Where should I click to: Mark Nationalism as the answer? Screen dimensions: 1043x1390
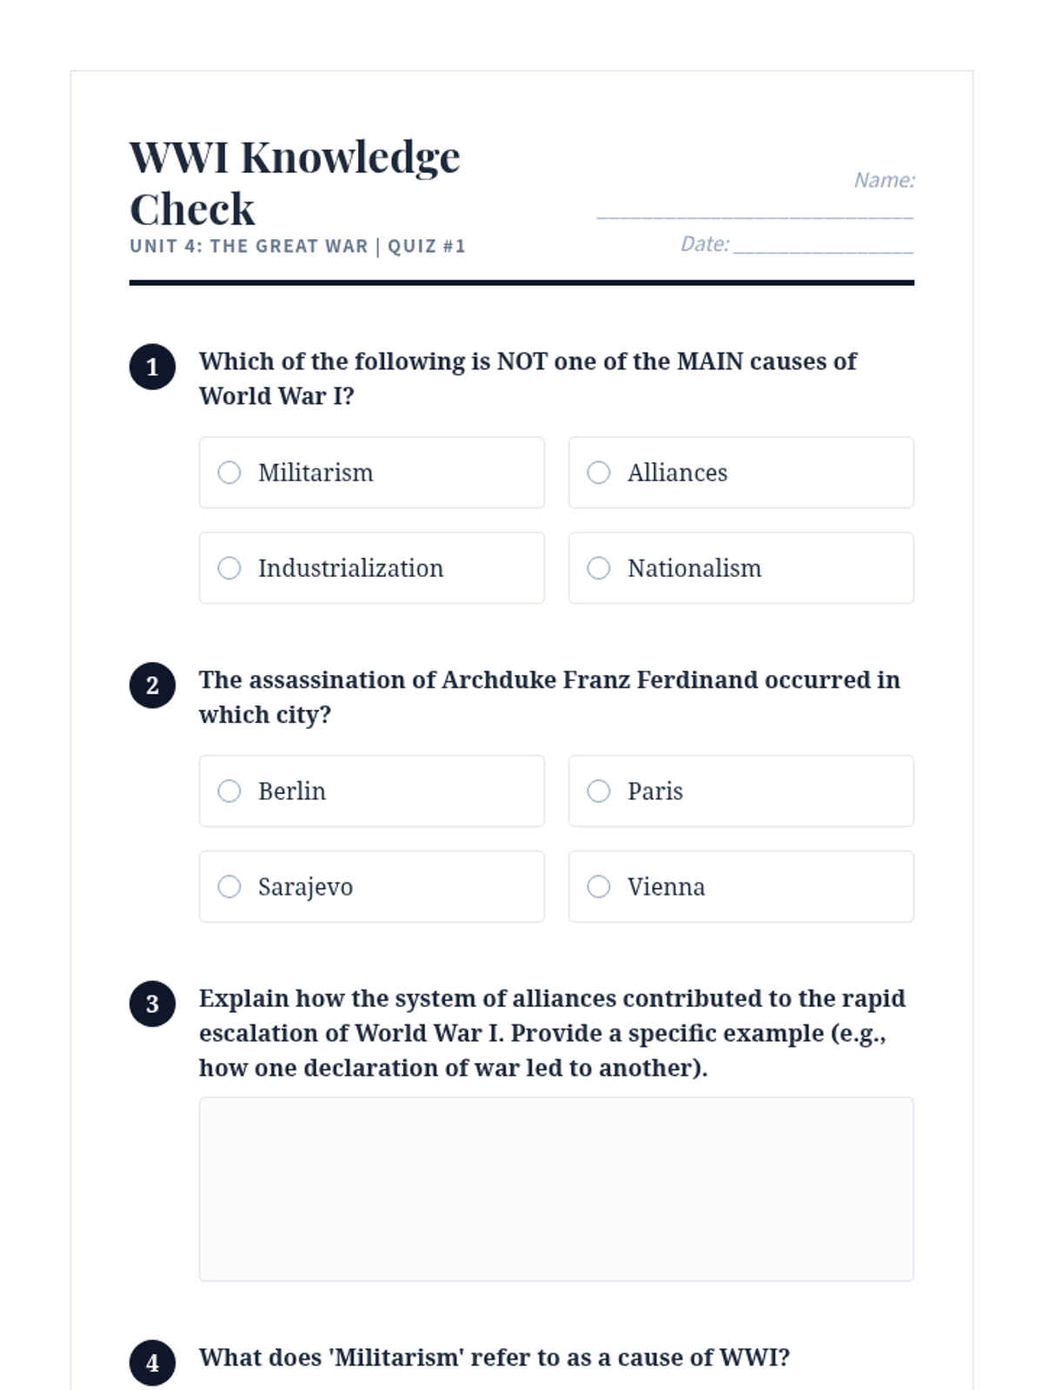pyautogui.click(x=599, y=568)
